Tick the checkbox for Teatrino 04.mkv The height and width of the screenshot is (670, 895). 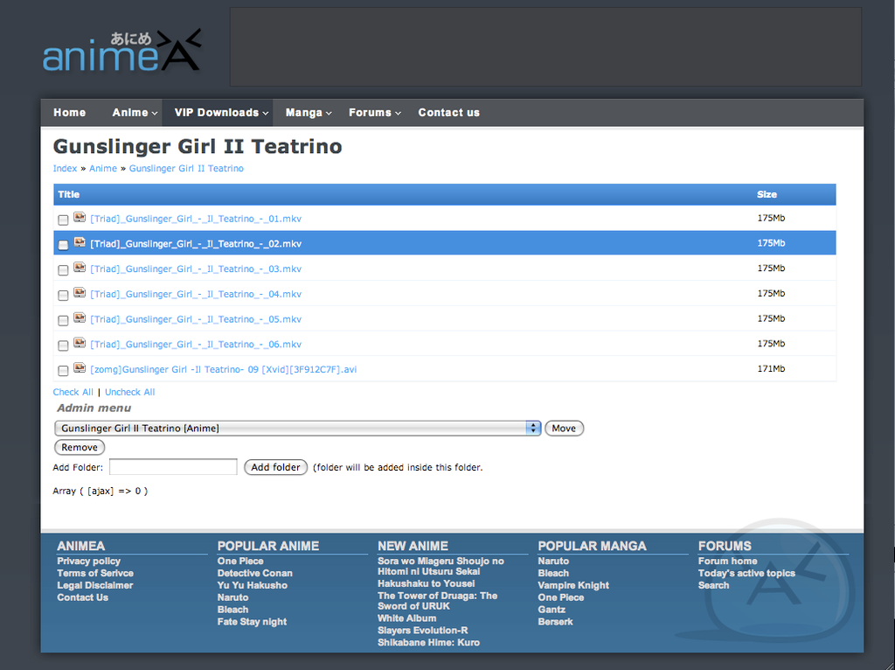[63, 296]
